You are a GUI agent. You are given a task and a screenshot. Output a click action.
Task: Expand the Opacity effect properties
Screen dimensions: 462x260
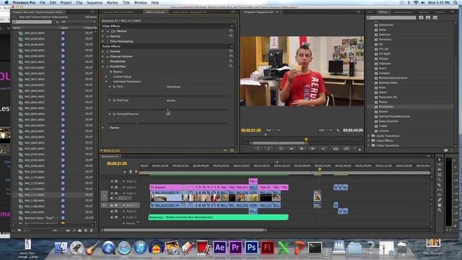[x=103, y=36]
